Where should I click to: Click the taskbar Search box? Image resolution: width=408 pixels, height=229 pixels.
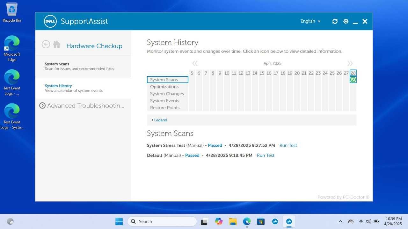coord(162,221)
